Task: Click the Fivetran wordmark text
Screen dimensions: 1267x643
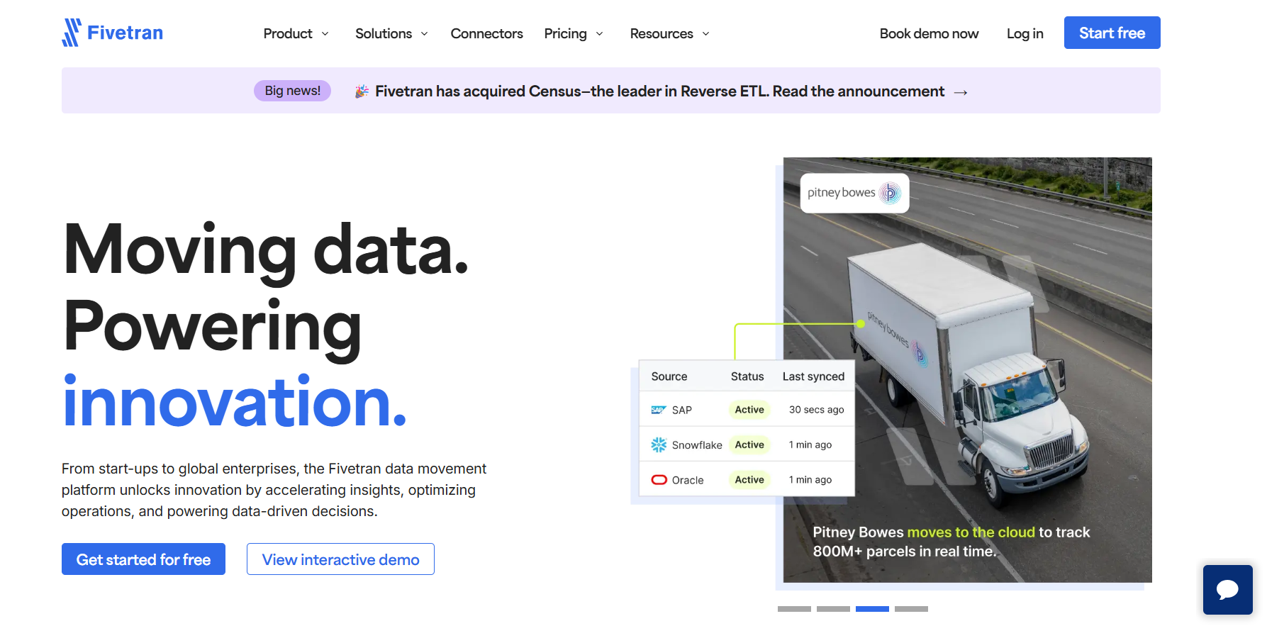Action: 125,33
